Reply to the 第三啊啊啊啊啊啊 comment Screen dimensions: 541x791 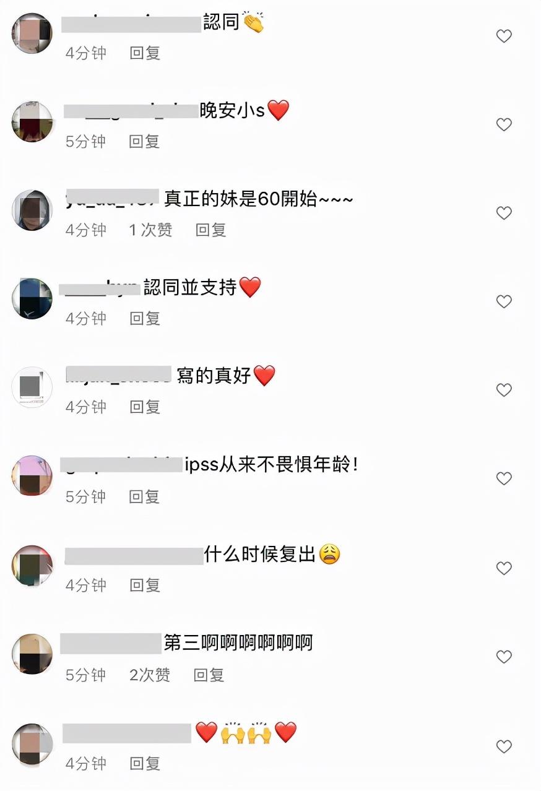click(209, 675)
